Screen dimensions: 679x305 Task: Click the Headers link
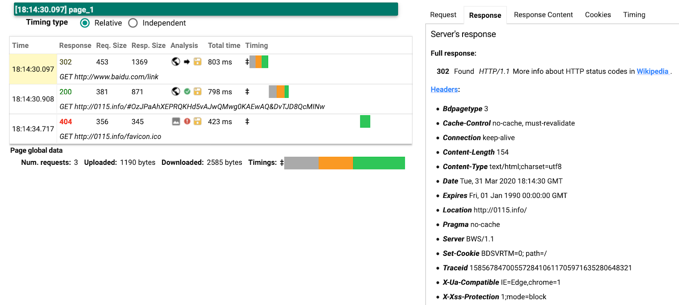point(444,89)
